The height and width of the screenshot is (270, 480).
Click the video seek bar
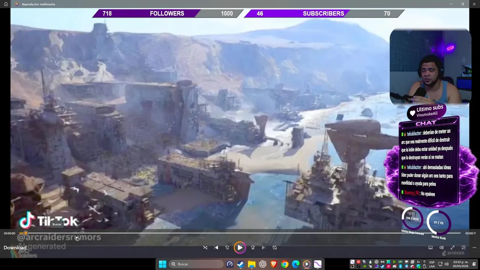coord(240,233)
